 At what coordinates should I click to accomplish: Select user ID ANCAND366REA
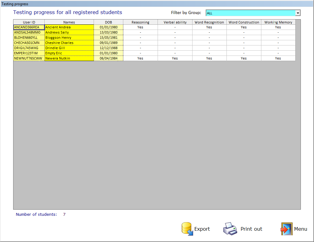point(29,27)
